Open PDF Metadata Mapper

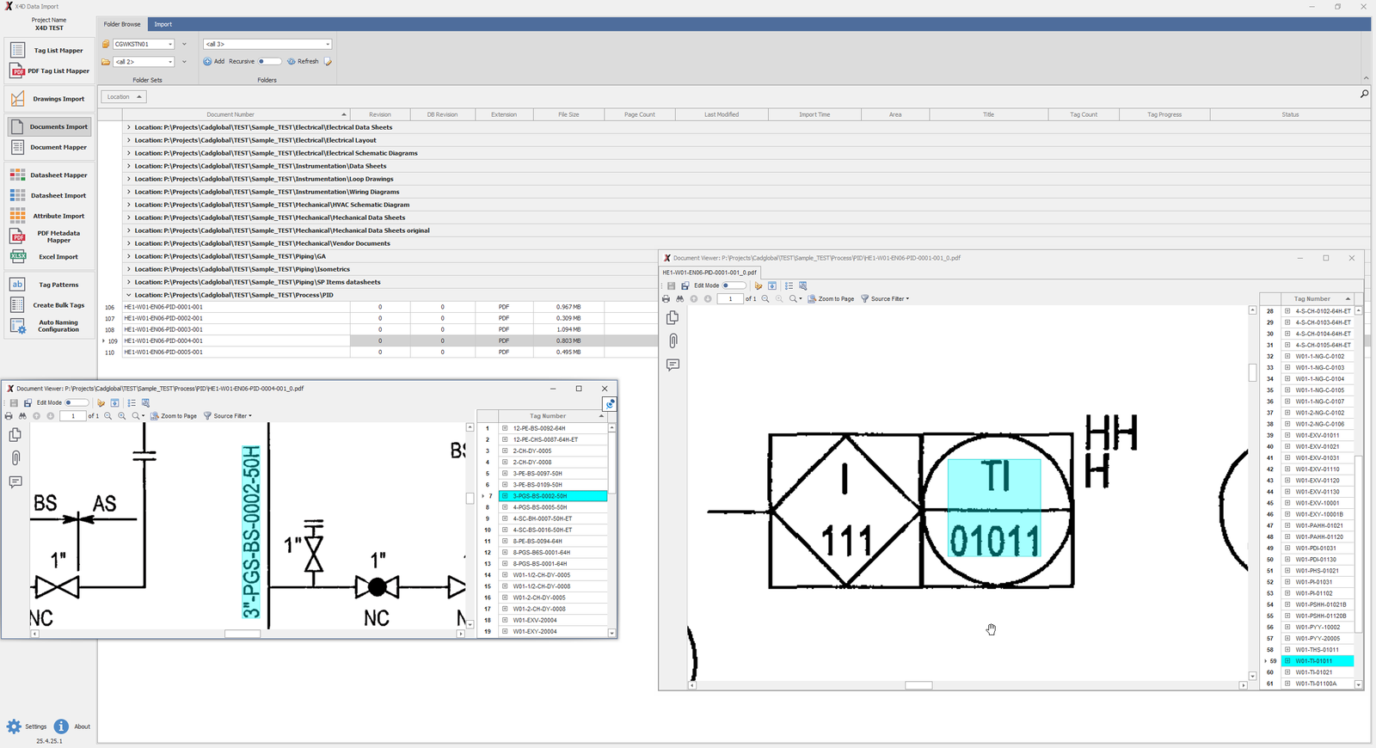(49, 236)
